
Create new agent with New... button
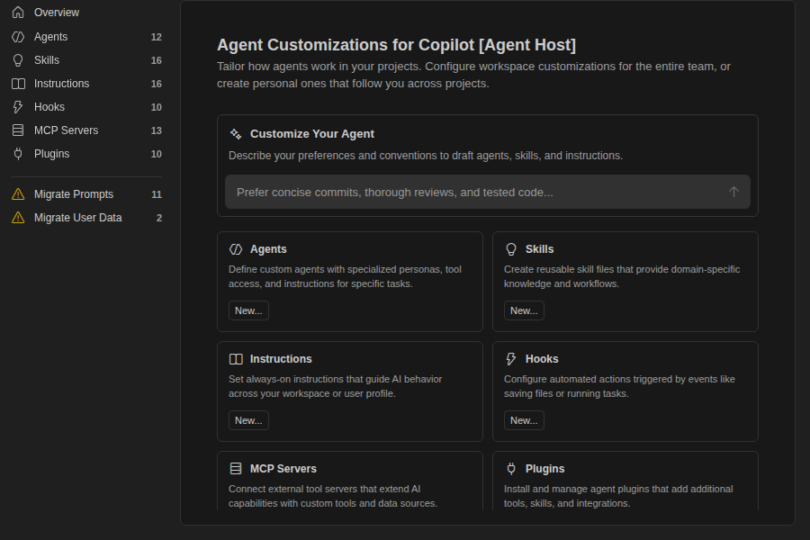(248, 310)
